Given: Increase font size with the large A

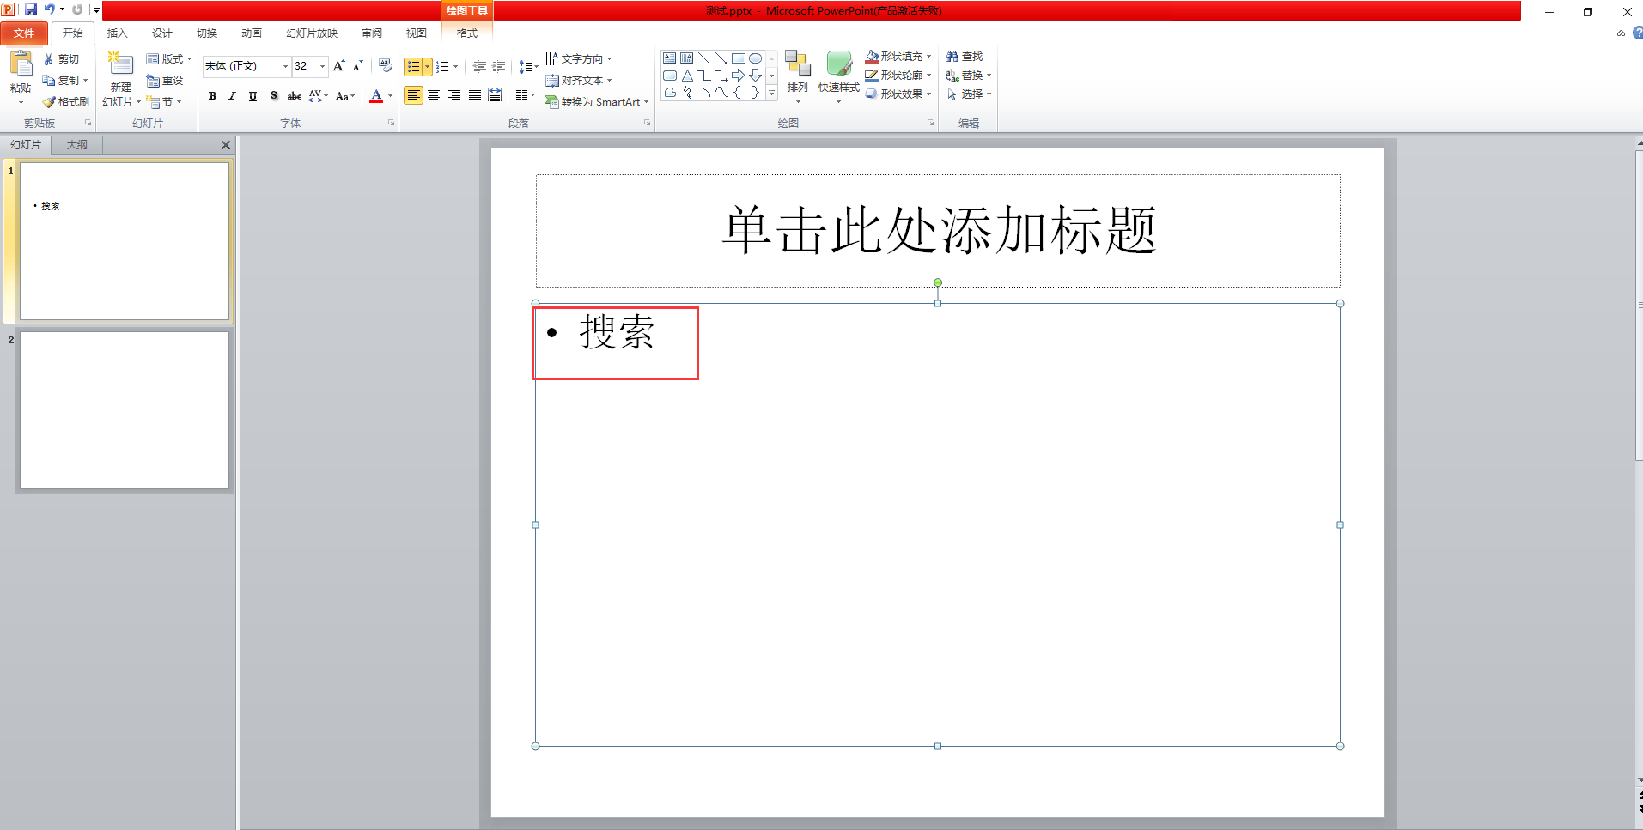Looking at the screenshot, I should [338, 66].
